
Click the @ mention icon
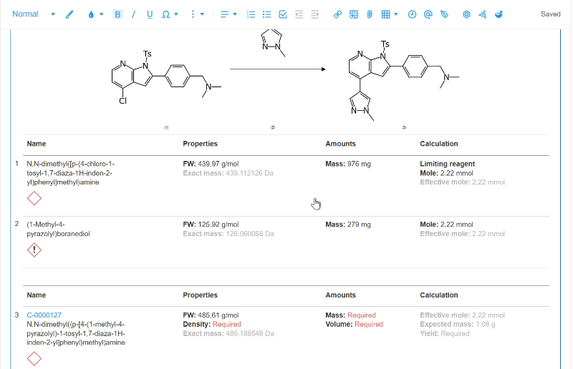(428, 14)
